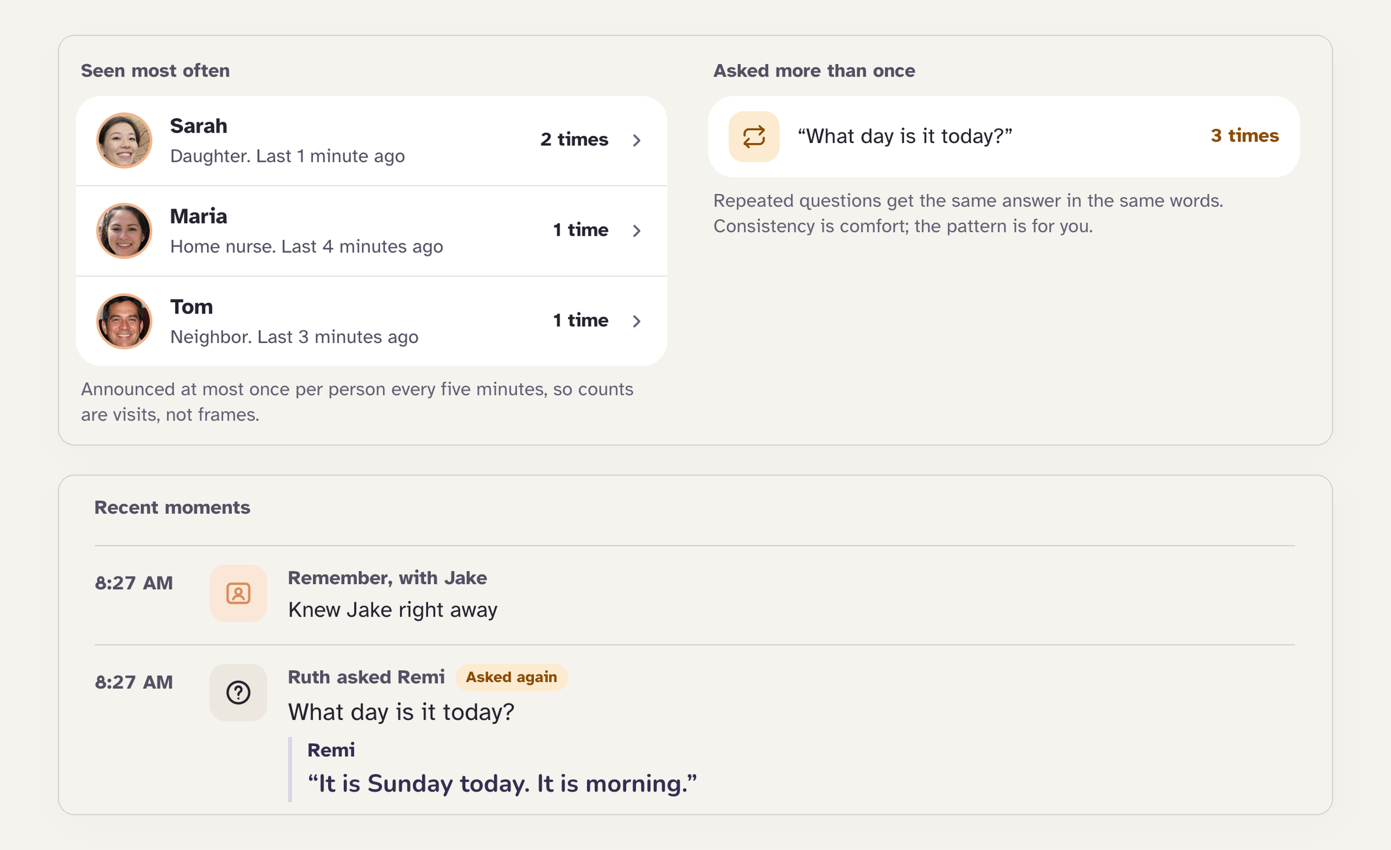The height and width of the screenshot is (850, 1391).
Task: Click the 8:27 AM timestamp of the Jake moment
Action: pos(134,583)
